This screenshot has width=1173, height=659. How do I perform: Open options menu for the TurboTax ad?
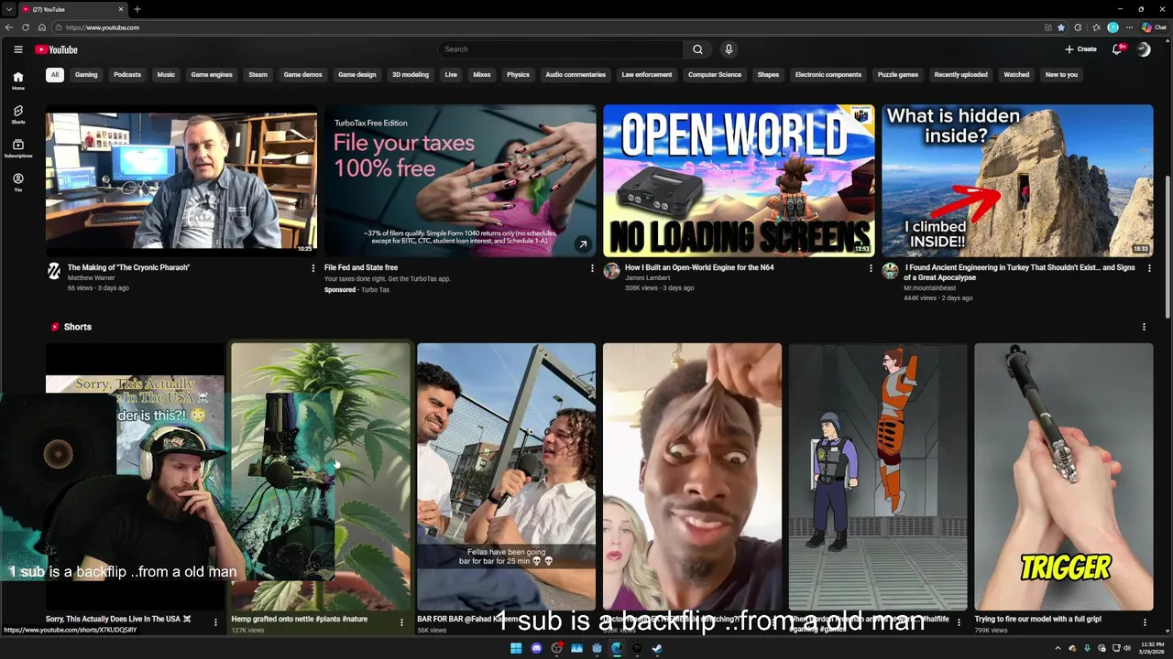(592, 268)
